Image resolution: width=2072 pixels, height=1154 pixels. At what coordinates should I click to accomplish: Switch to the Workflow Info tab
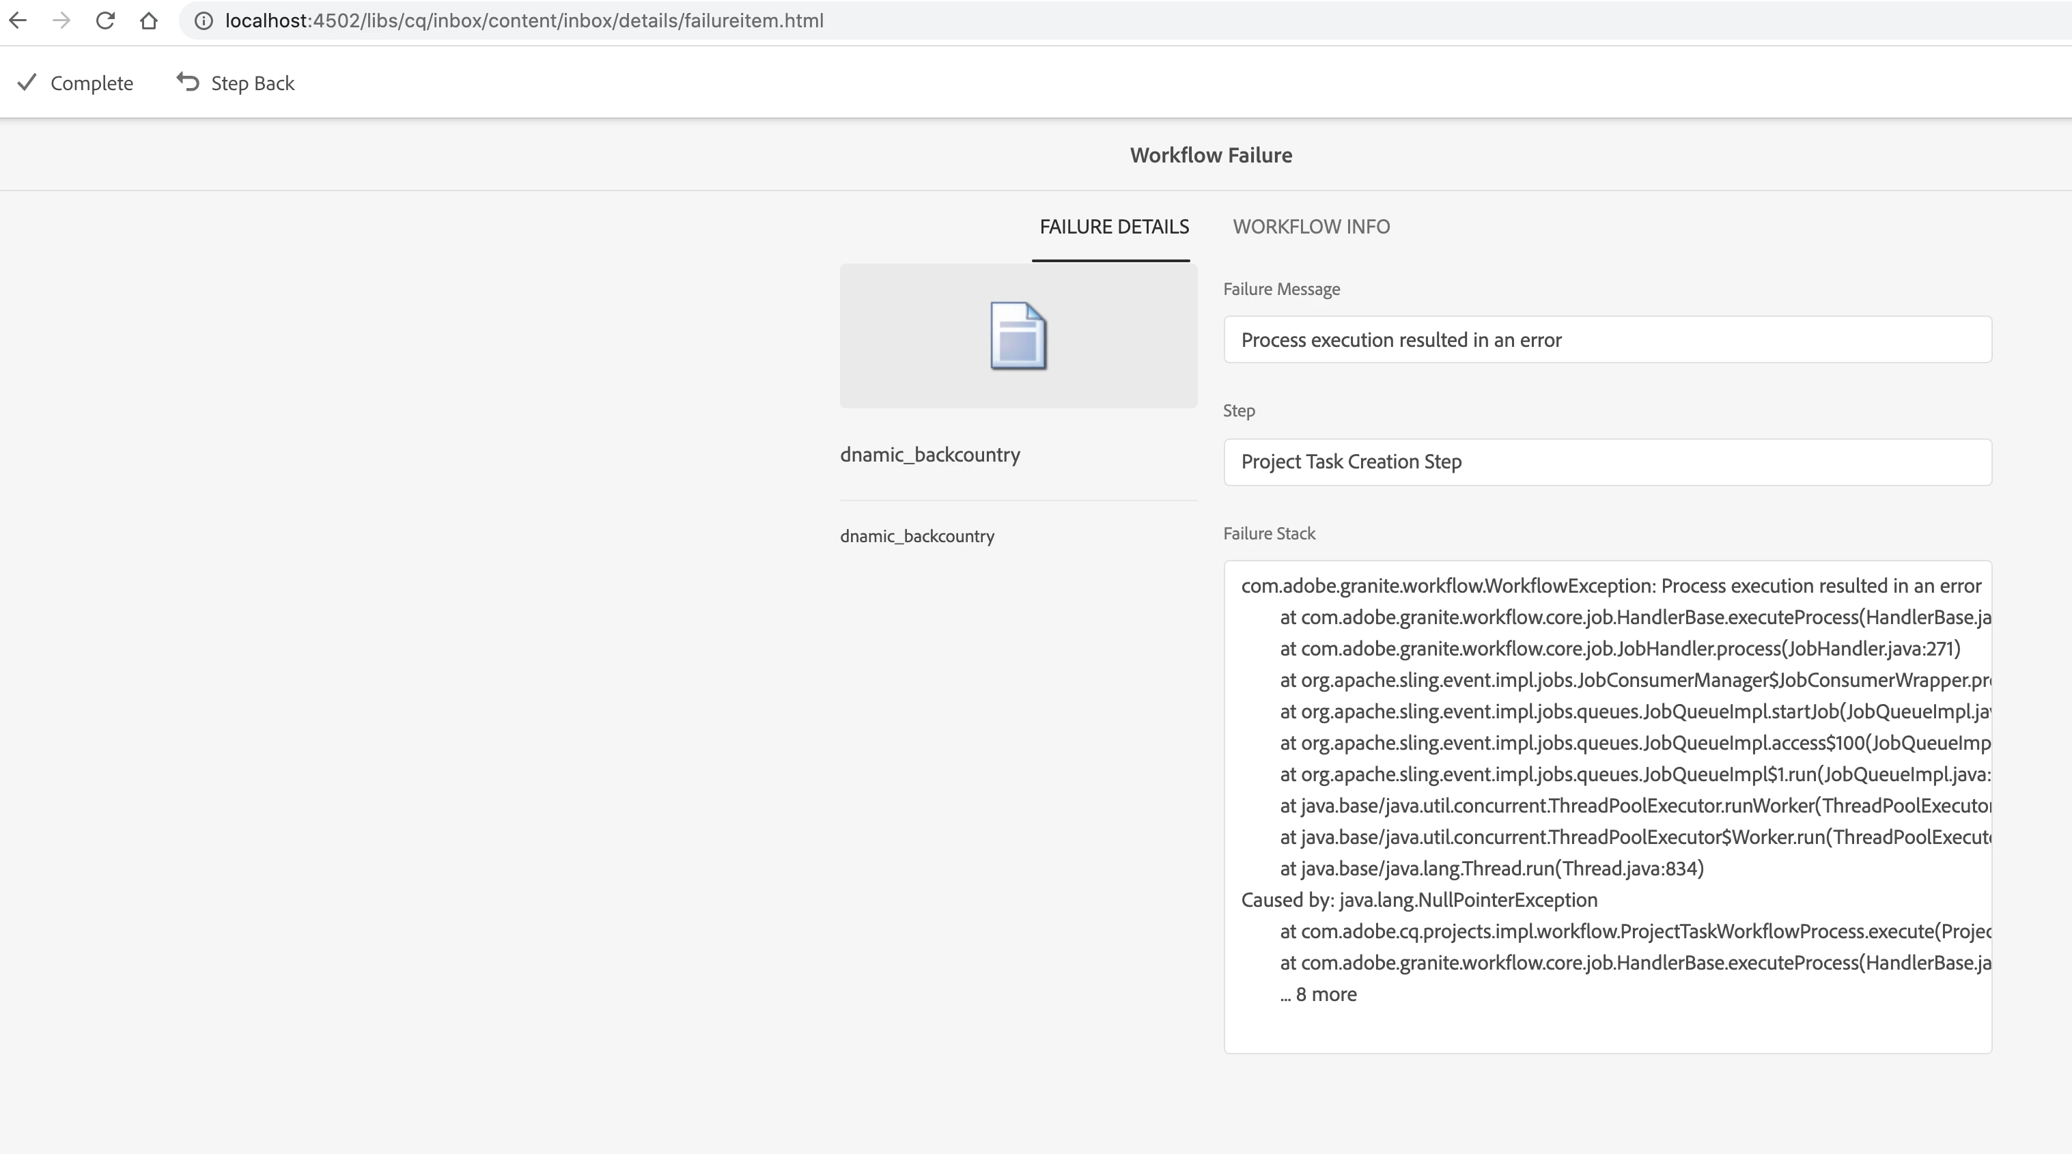1311,227
